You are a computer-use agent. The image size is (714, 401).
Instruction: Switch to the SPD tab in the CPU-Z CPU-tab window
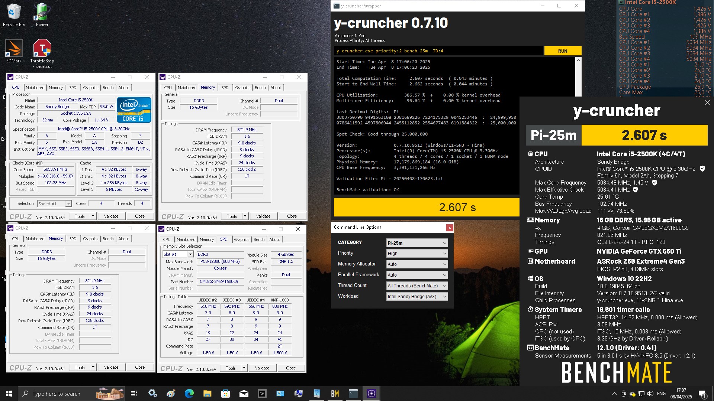click(x=73, y=88)
